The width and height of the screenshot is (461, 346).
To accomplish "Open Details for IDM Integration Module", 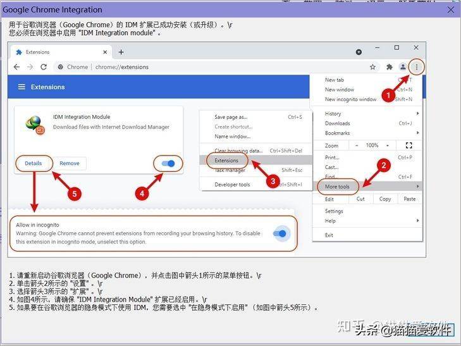I will [34, 163].
